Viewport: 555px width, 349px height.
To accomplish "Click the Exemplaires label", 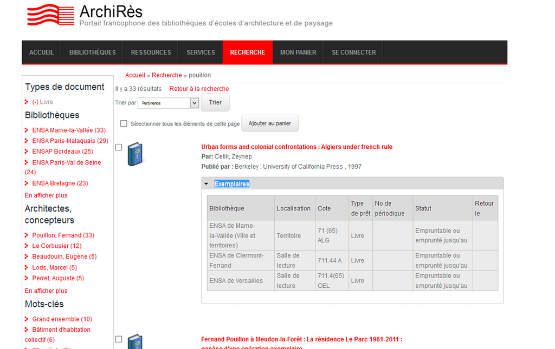I will coord(232,184).
